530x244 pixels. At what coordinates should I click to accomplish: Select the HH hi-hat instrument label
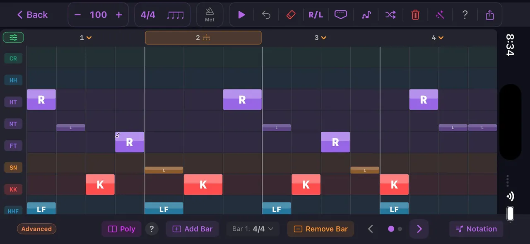click(13, 80)
